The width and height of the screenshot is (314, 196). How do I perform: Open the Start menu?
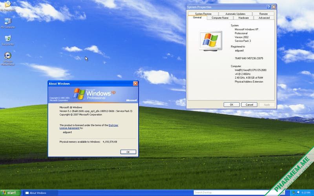coord(10,193)
